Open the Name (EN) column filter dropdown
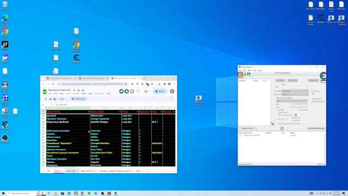 pos(120,112)
